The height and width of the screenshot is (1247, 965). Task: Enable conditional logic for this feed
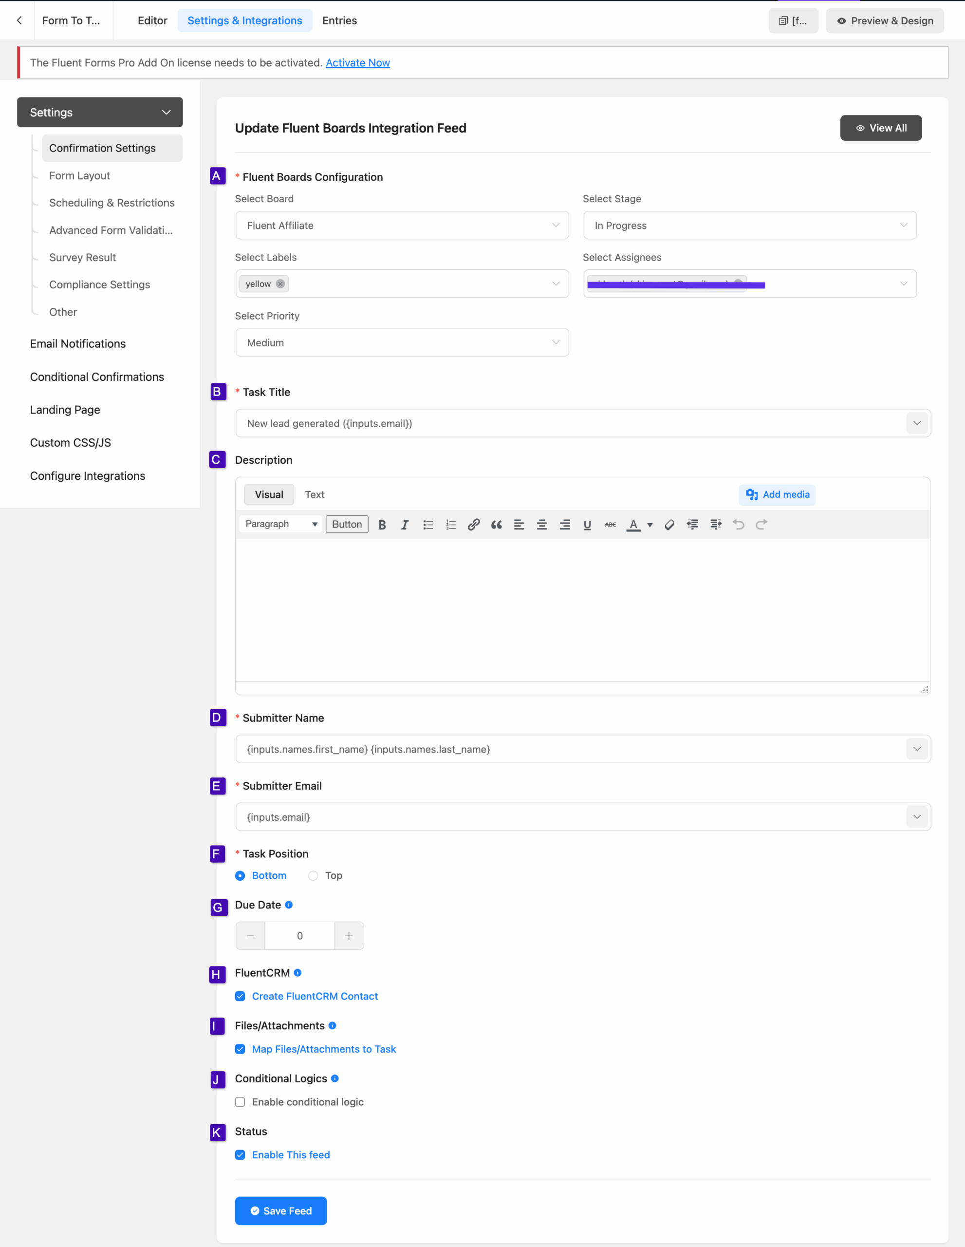tap(240, 1102)
